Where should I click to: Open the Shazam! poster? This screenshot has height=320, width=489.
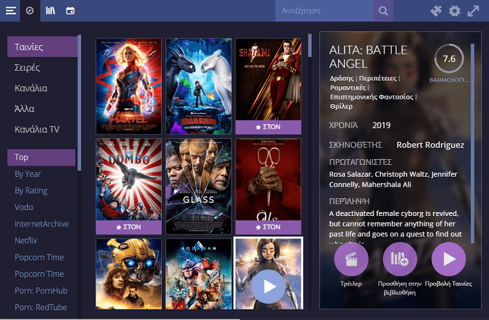point(268,79)
